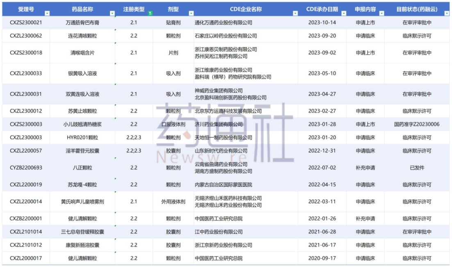Expand the CDE企业名称 filter arrow
This screenshot has height=267, width=452.
295,13
